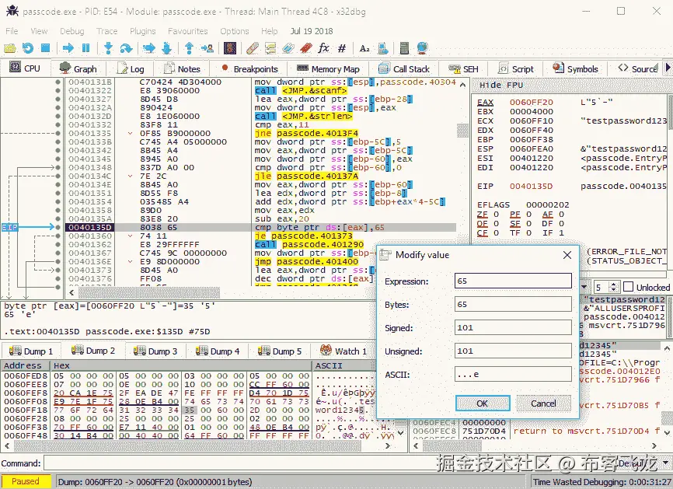This screenshot has width=673, height=489.
Task: Switch to the CPU tab
Action: click(x=25, y=68)
